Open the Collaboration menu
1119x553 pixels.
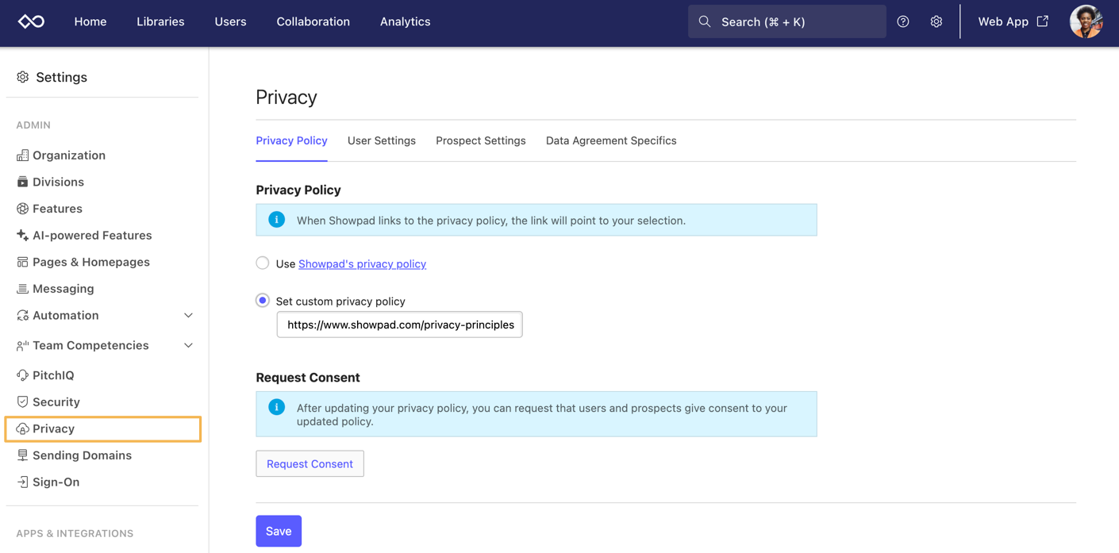pos(313,21)
